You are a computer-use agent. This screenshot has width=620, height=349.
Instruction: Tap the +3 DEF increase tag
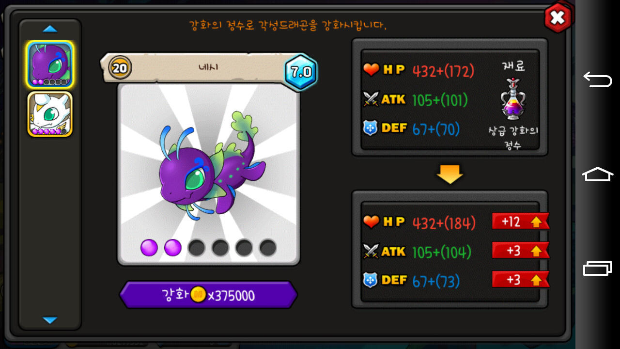[x=521, y=279]
